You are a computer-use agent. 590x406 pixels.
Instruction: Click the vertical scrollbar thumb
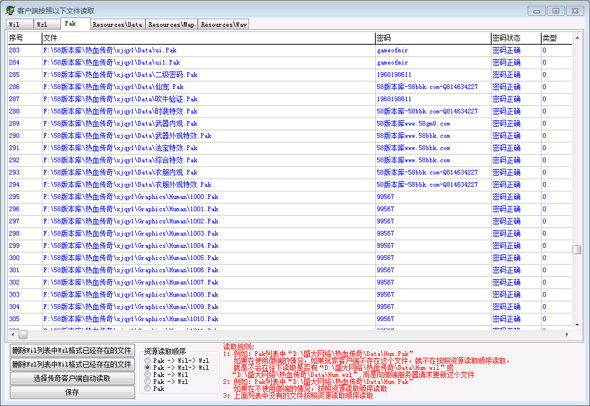577,250
